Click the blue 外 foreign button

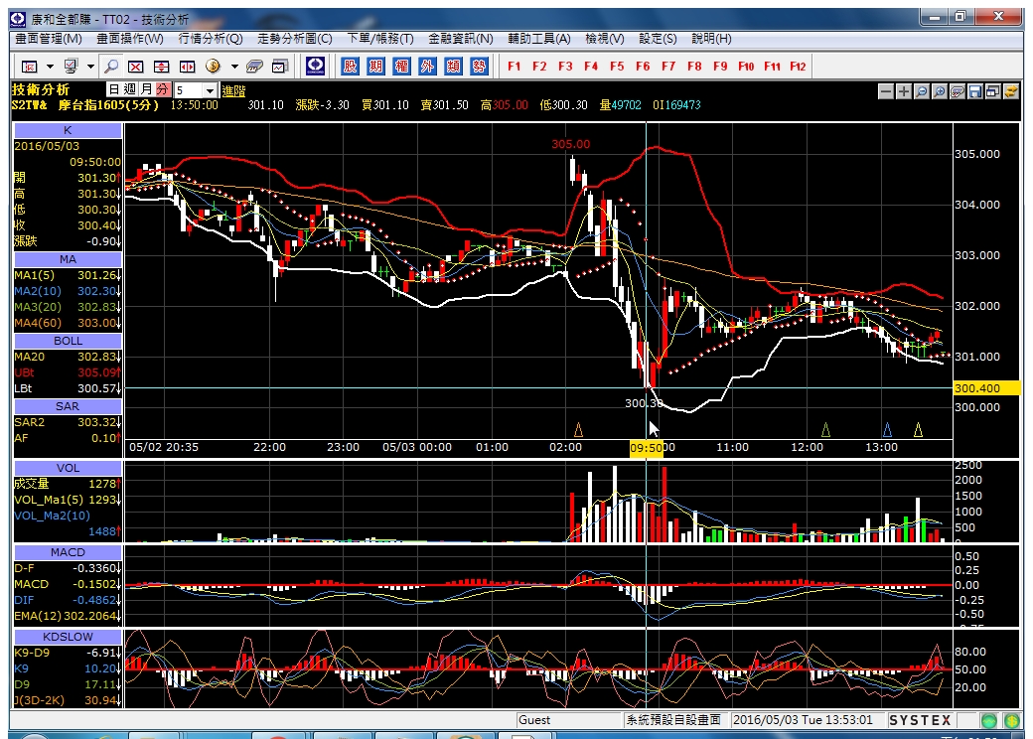click(x=427, y=66)
